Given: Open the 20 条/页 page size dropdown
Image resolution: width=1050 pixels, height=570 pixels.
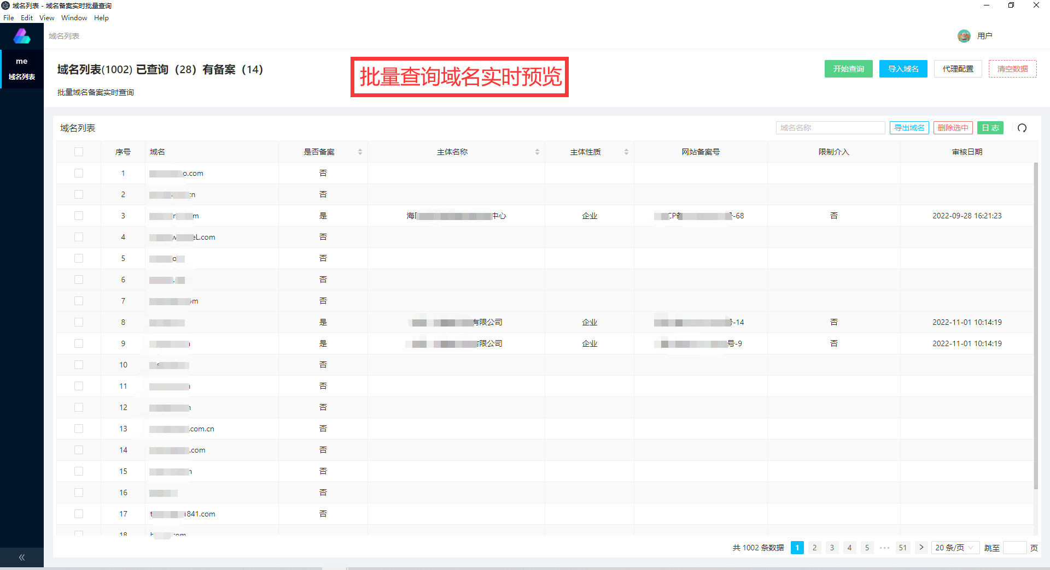Looking at the screenshot, I should click(x=955, y=548).
